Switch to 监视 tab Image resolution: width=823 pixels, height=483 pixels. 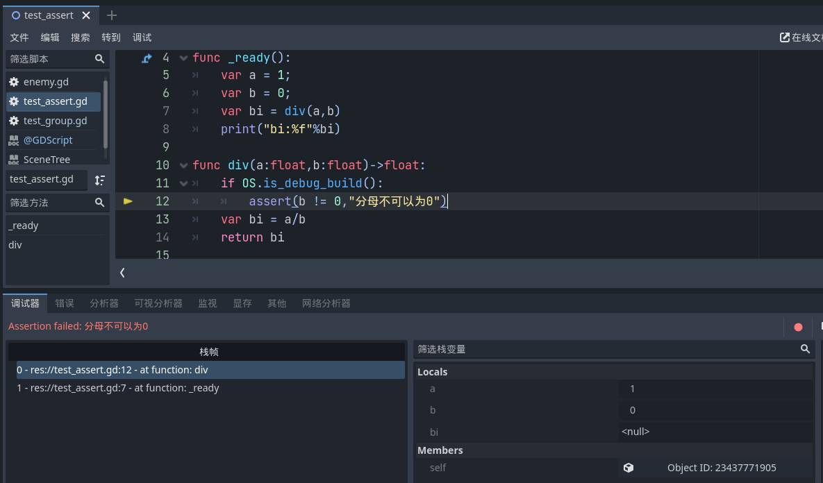[208, 303]
